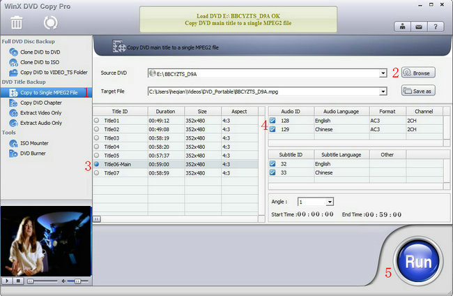Play the preview video
Screen dimensions: 453x296
tap(7, 281)
